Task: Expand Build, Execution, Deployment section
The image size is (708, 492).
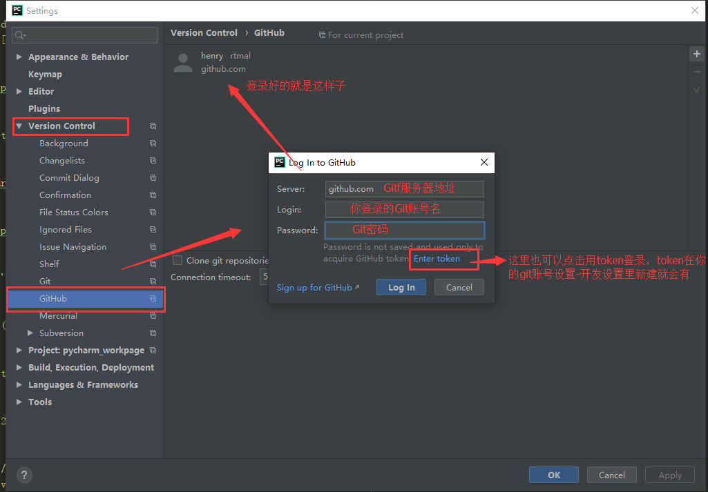Action: tap(19, 368)
